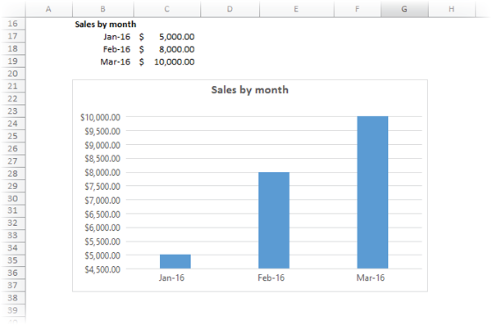Click the $6,000.00 axis label
The image size is (492, 325).
point(102,228)
